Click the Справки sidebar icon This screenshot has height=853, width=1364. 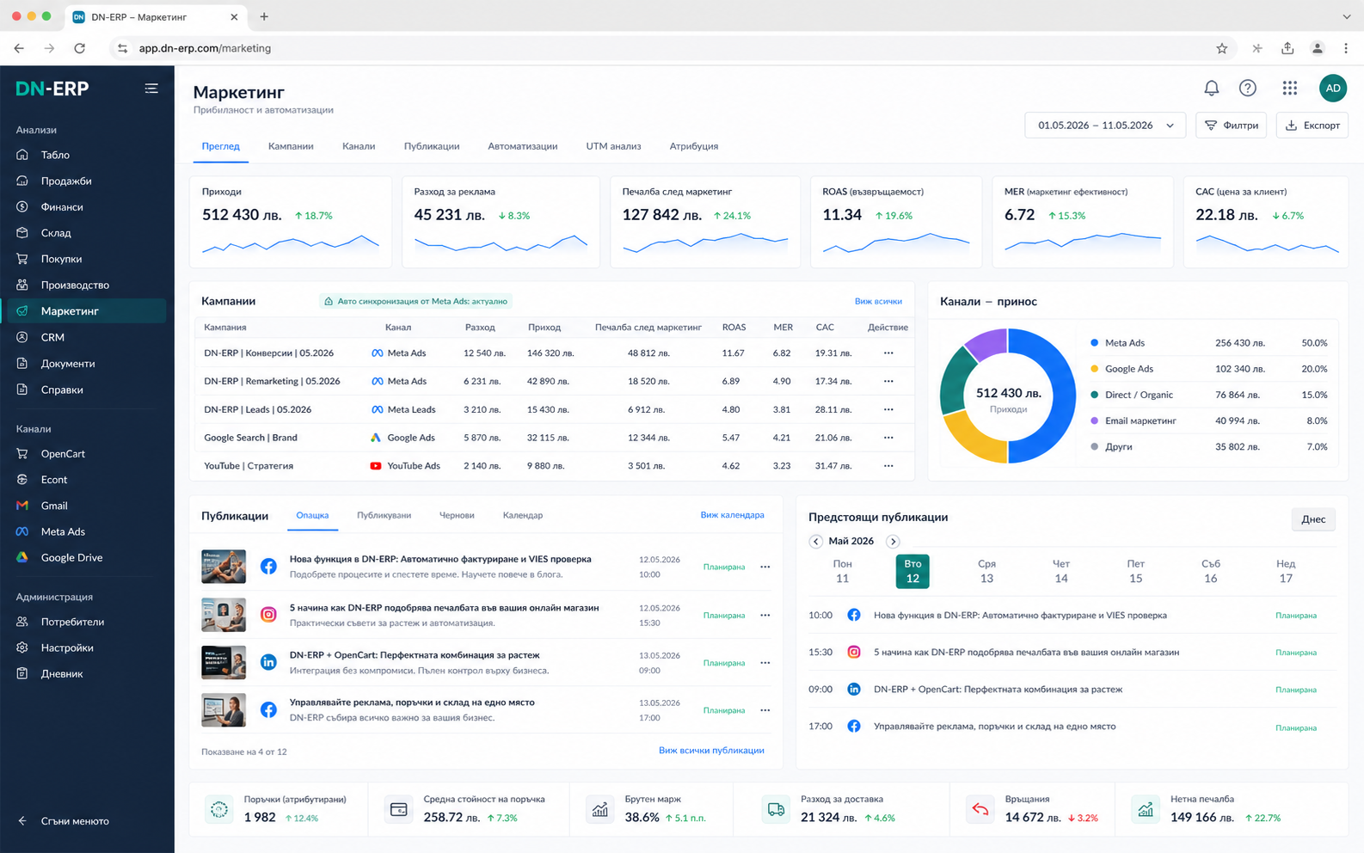point(22,390)
